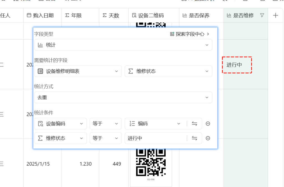This screenshot has height=187, width=284.
Task: Select the 是否保养 column header
Action: click(201, 15)
